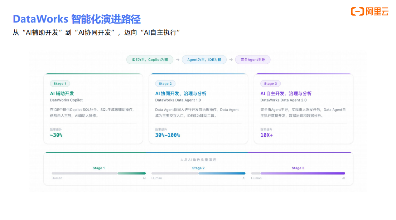Screen dimensions: 396x220
Task: Click Stage 3 description '完全由Agent主导'
Action: coord(303,113)
